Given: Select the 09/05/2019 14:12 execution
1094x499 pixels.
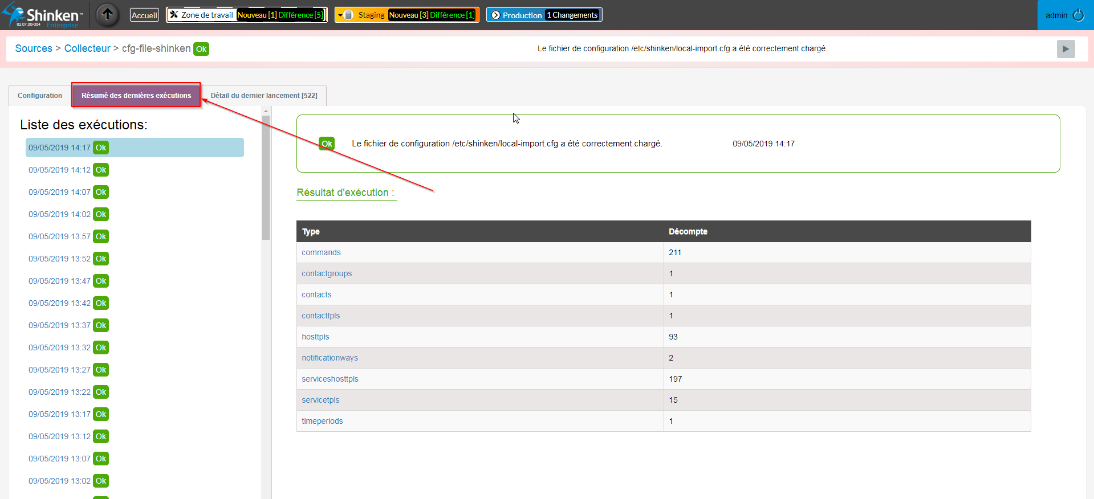Looking at the screenshot, I should click(59, 170).
